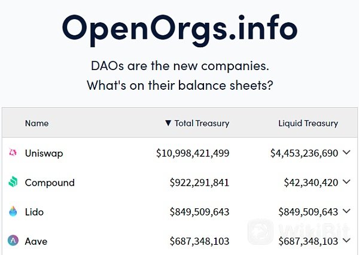Select Uniswap total treasury value $10,998,421,499
359x255 pixels.
click(193, 153)
